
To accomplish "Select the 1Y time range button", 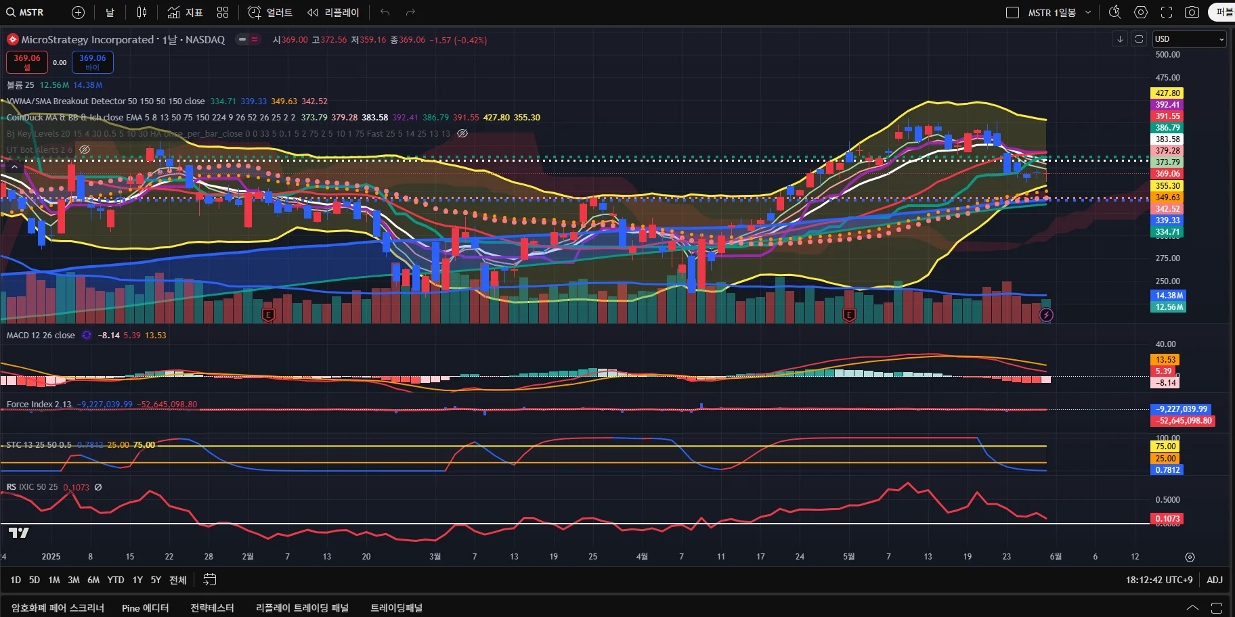I will (137, 580).
